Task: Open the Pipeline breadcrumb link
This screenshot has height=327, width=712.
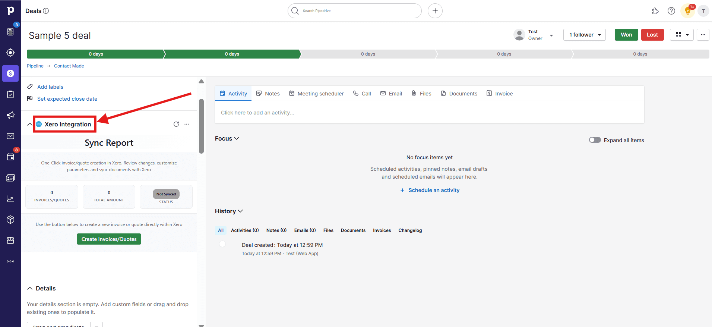Action: pos(35,66)
